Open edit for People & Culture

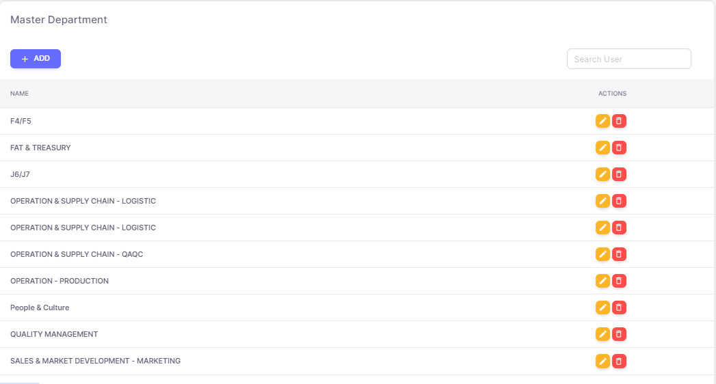click(602, 307)
